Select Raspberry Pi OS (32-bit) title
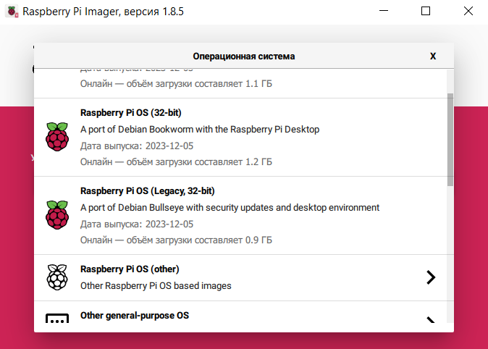This screenshot has width=488, height=349. point(131,113)
